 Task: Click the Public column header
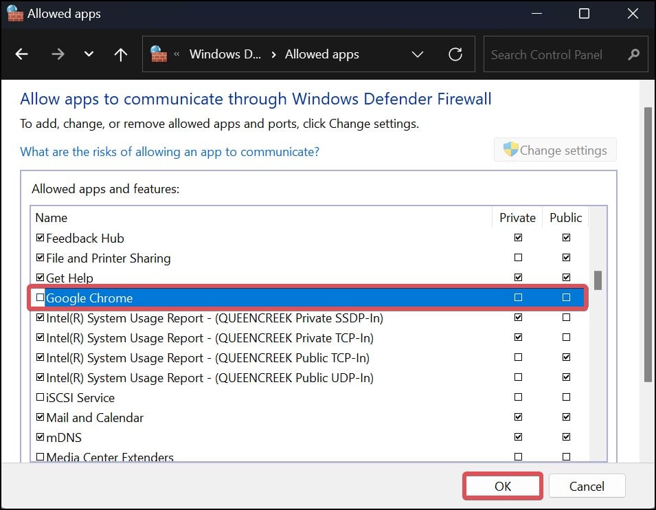tap(565, 218)
